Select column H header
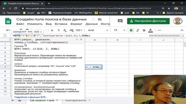186x104 pixels. pyautogui.click(x=117, y=40)
